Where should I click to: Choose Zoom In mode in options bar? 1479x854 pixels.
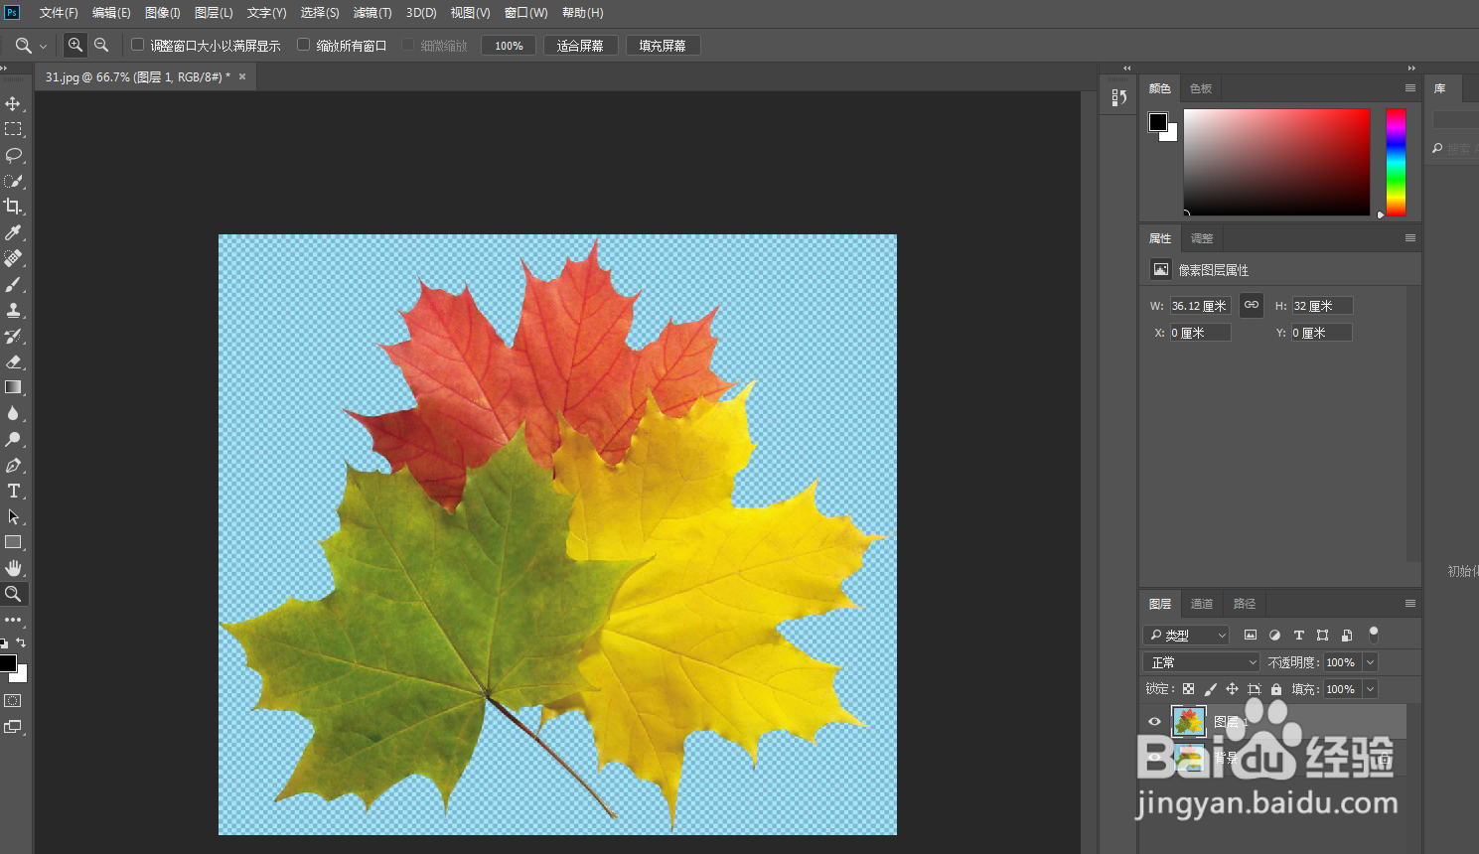[75, 45]
